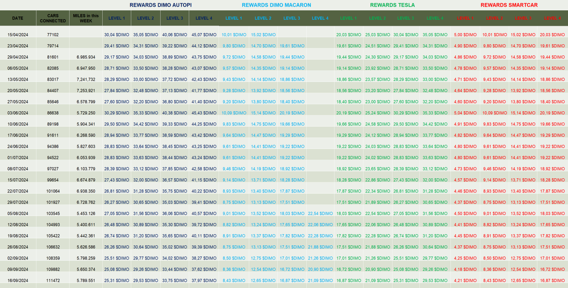
Task: Select cars connected value 77102
Action: tap(53, 35)
